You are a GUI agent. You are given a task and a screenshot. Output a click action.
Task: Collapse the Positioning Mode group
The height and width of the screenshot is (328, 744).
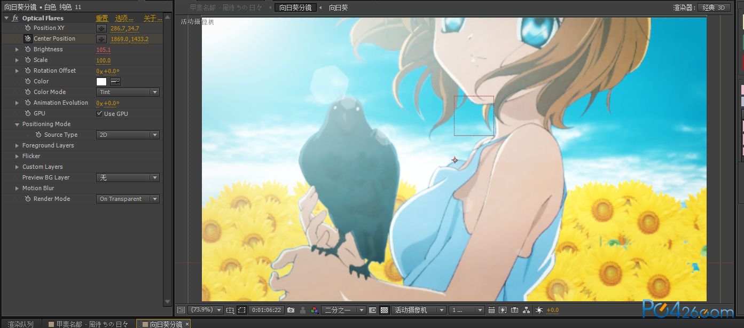tap(17, 124)
